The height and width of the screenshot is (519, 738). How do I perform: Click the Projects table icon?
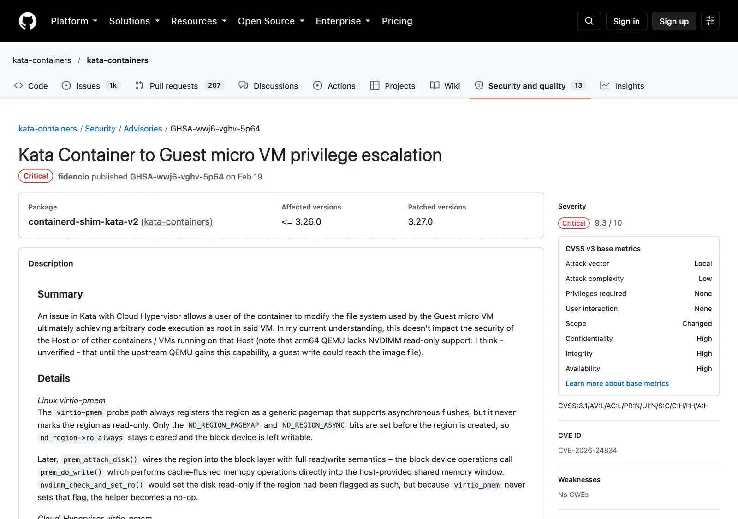(375, 85)
